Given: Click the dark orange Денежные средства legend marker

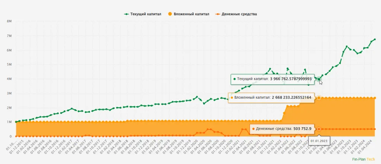Looking at the screenshot, I should pos(218,14).
